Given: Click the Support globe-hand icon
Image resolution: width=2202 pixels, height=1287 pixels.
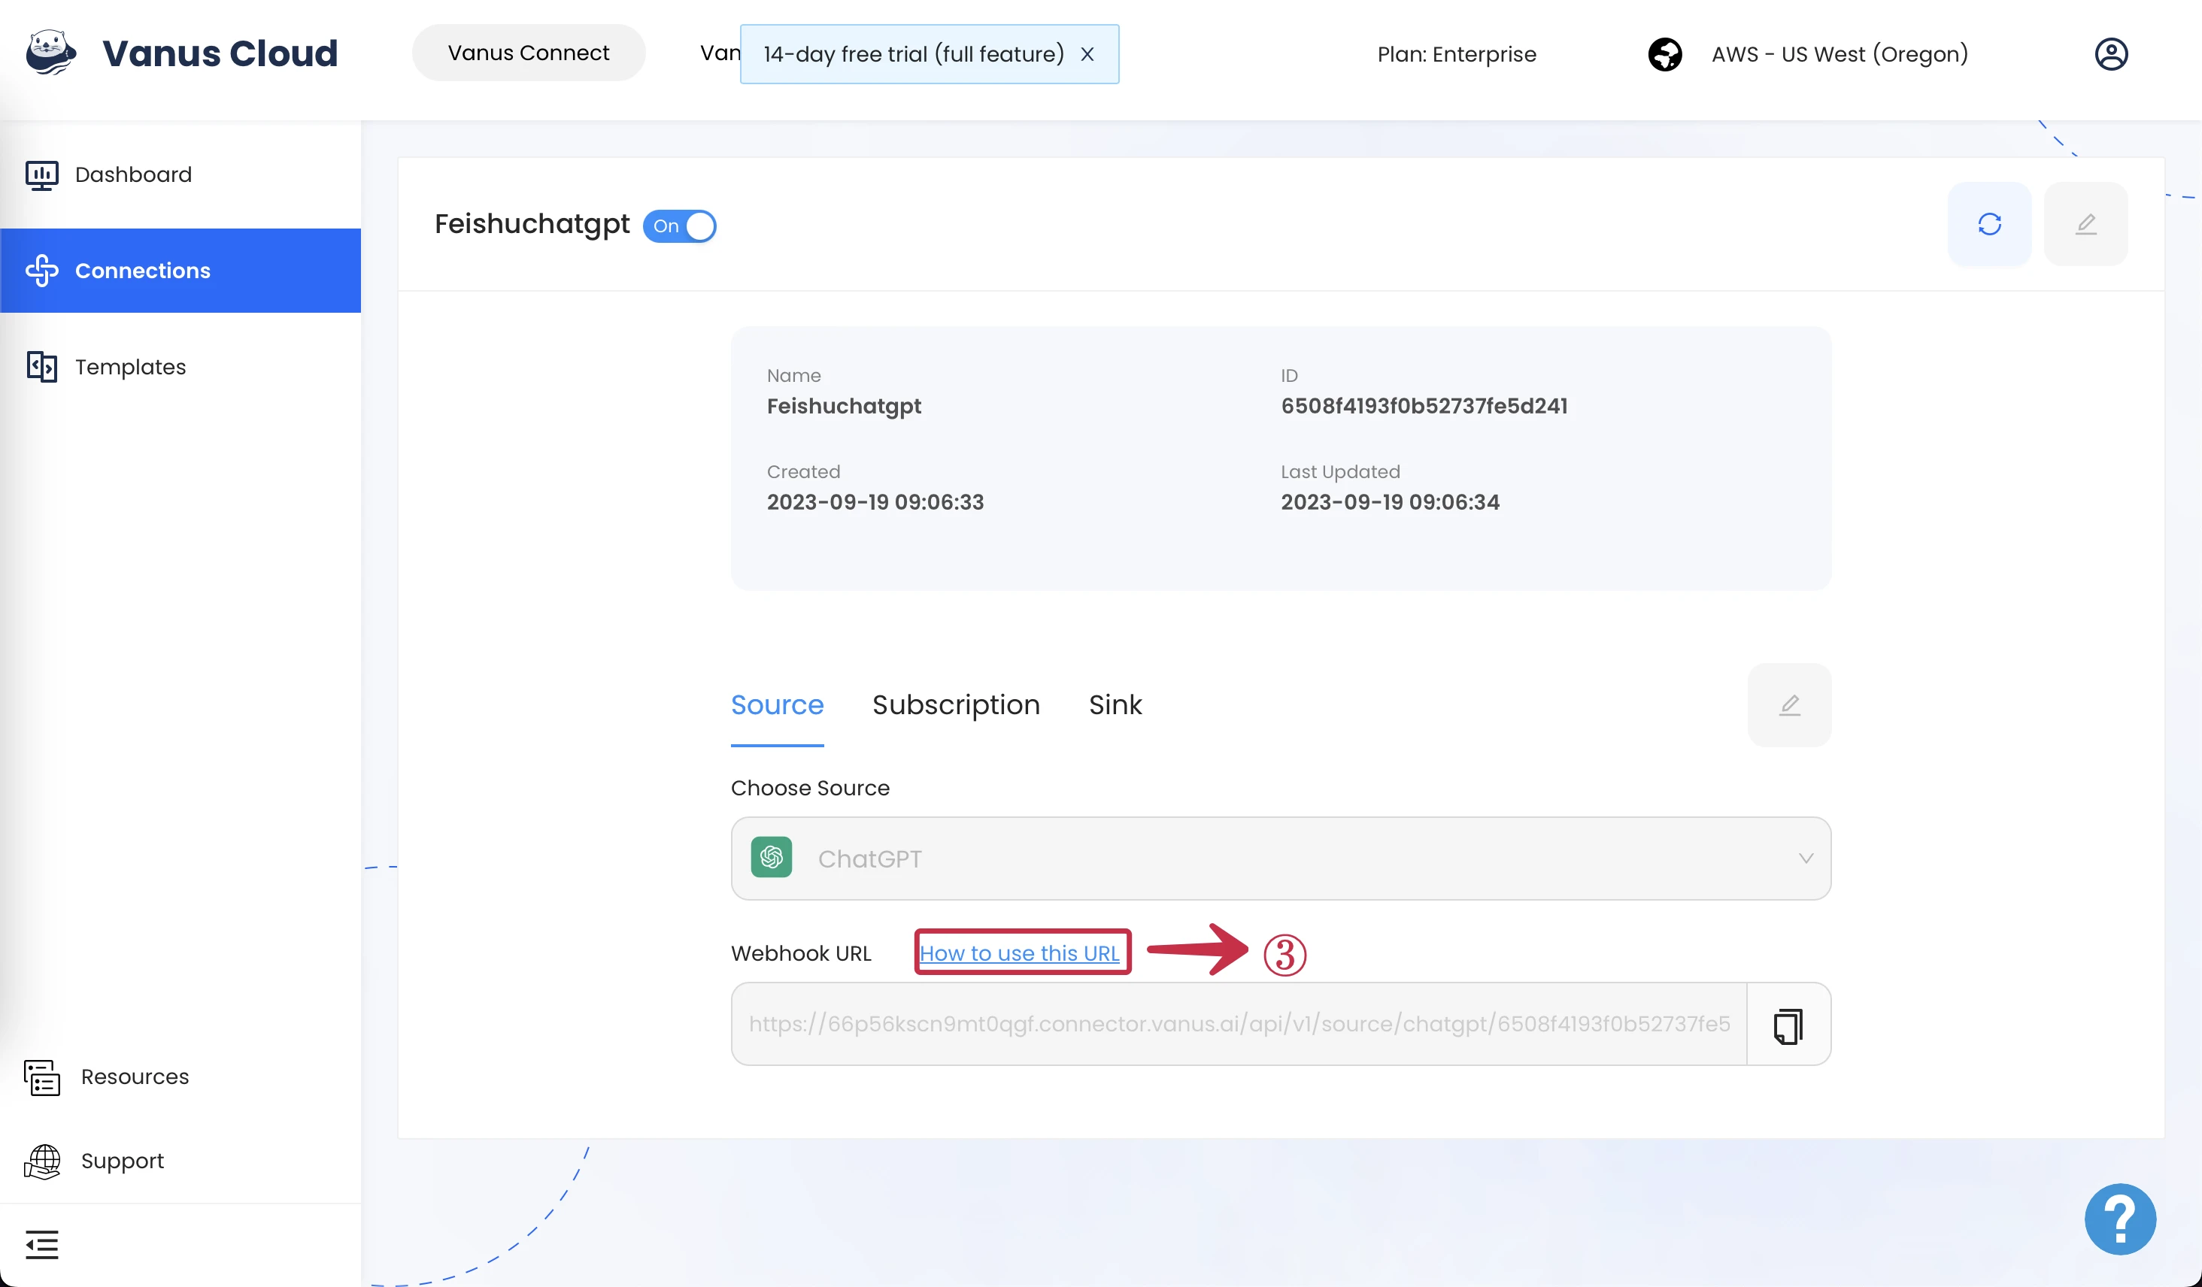Looking at the screenshot, I should [x=42, y=1162].
